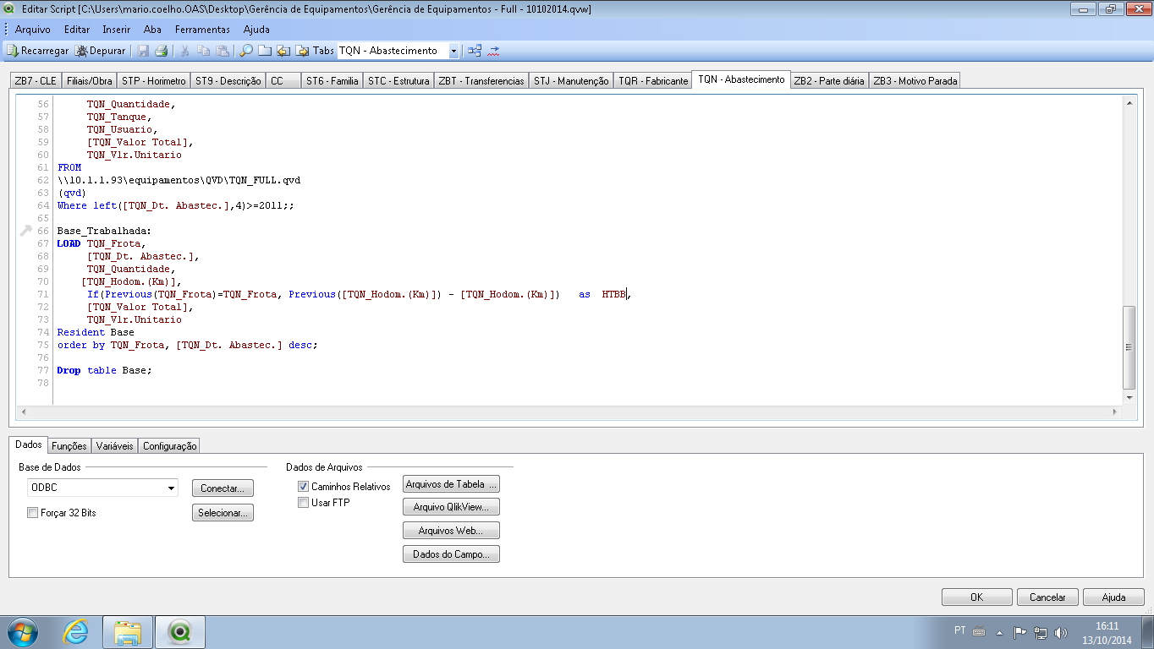The height and width of the screenshot is (649, 1154).
Task: Switch to the STP - Horimetro tab
Action: click(154, 81)
